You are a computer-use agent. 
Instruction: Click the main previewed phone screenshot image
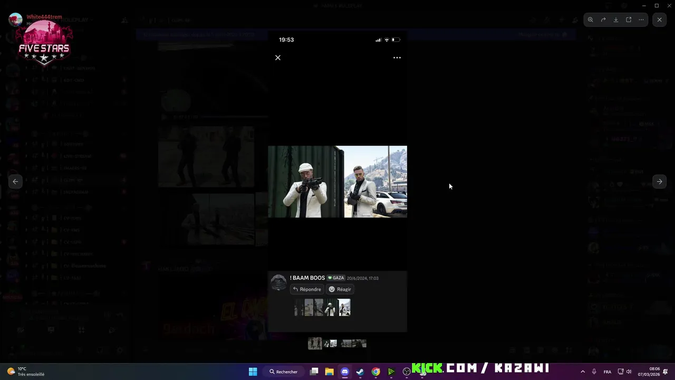(337, 182)
